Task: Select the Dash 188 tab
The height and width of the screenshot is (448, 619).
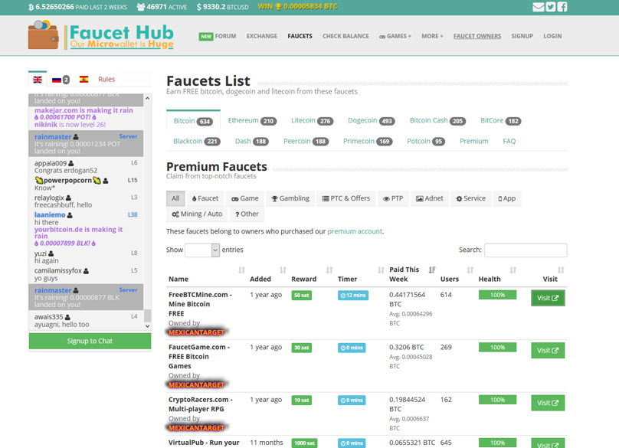Action: pyautogui.click(x=251, y=142)
